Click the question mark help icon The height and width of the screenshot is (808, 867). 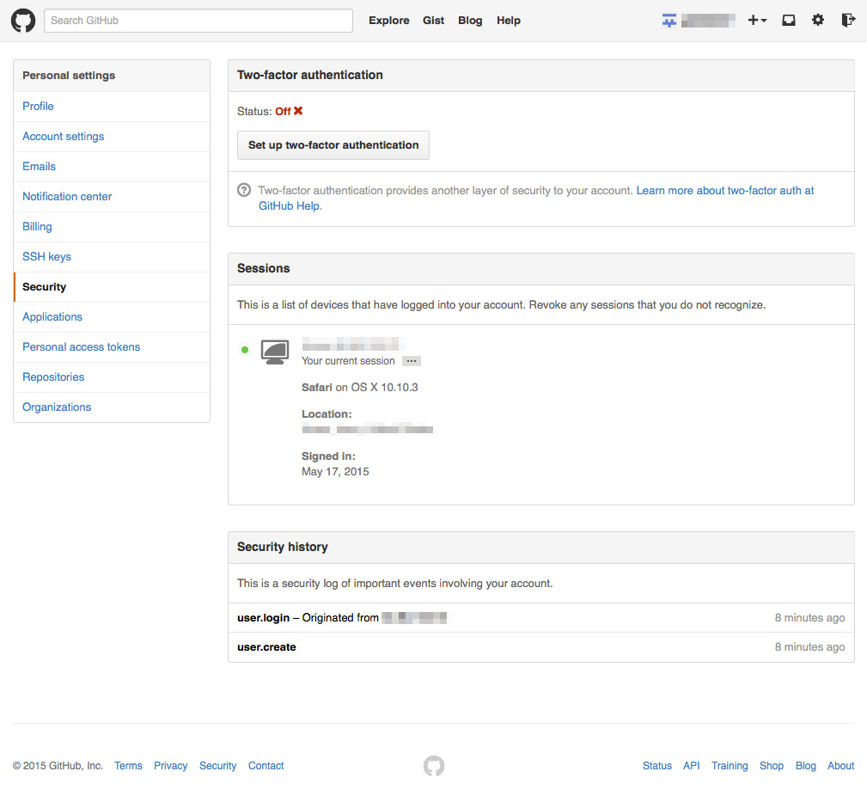[244, 191]
